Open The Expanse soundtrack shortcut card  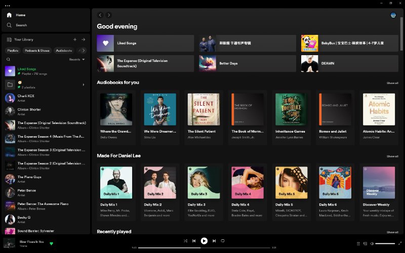145,63
